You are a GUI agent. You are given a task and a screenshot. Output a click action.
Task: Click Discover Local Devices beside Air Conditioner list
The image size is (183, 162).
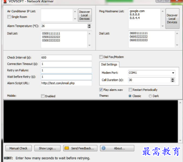point(85,15)
